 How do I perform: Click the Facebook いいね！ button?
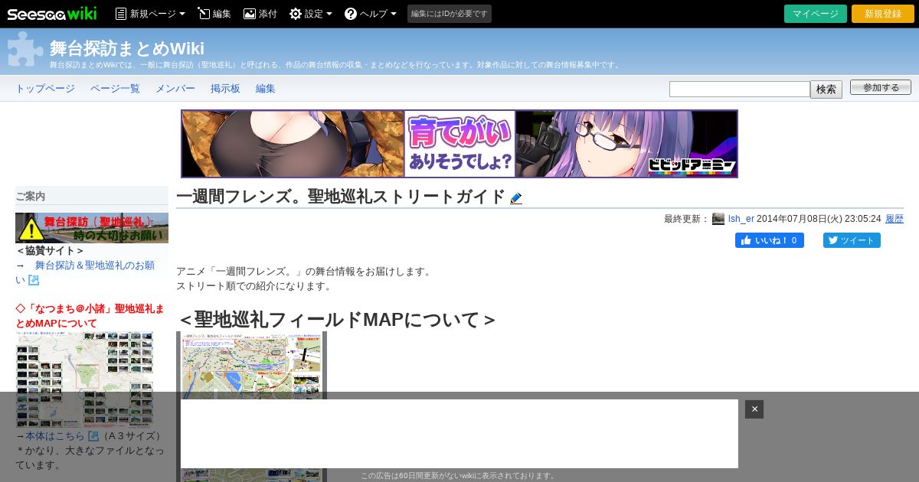pos(770,240)
